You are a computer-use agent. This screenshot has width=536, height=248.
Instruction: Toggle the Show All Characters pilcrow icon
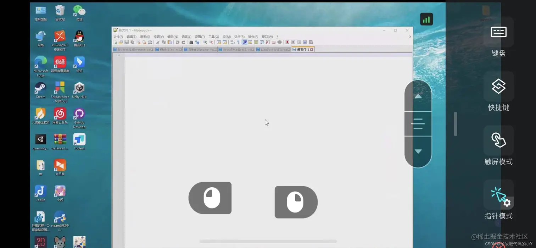tap(239, 42)
